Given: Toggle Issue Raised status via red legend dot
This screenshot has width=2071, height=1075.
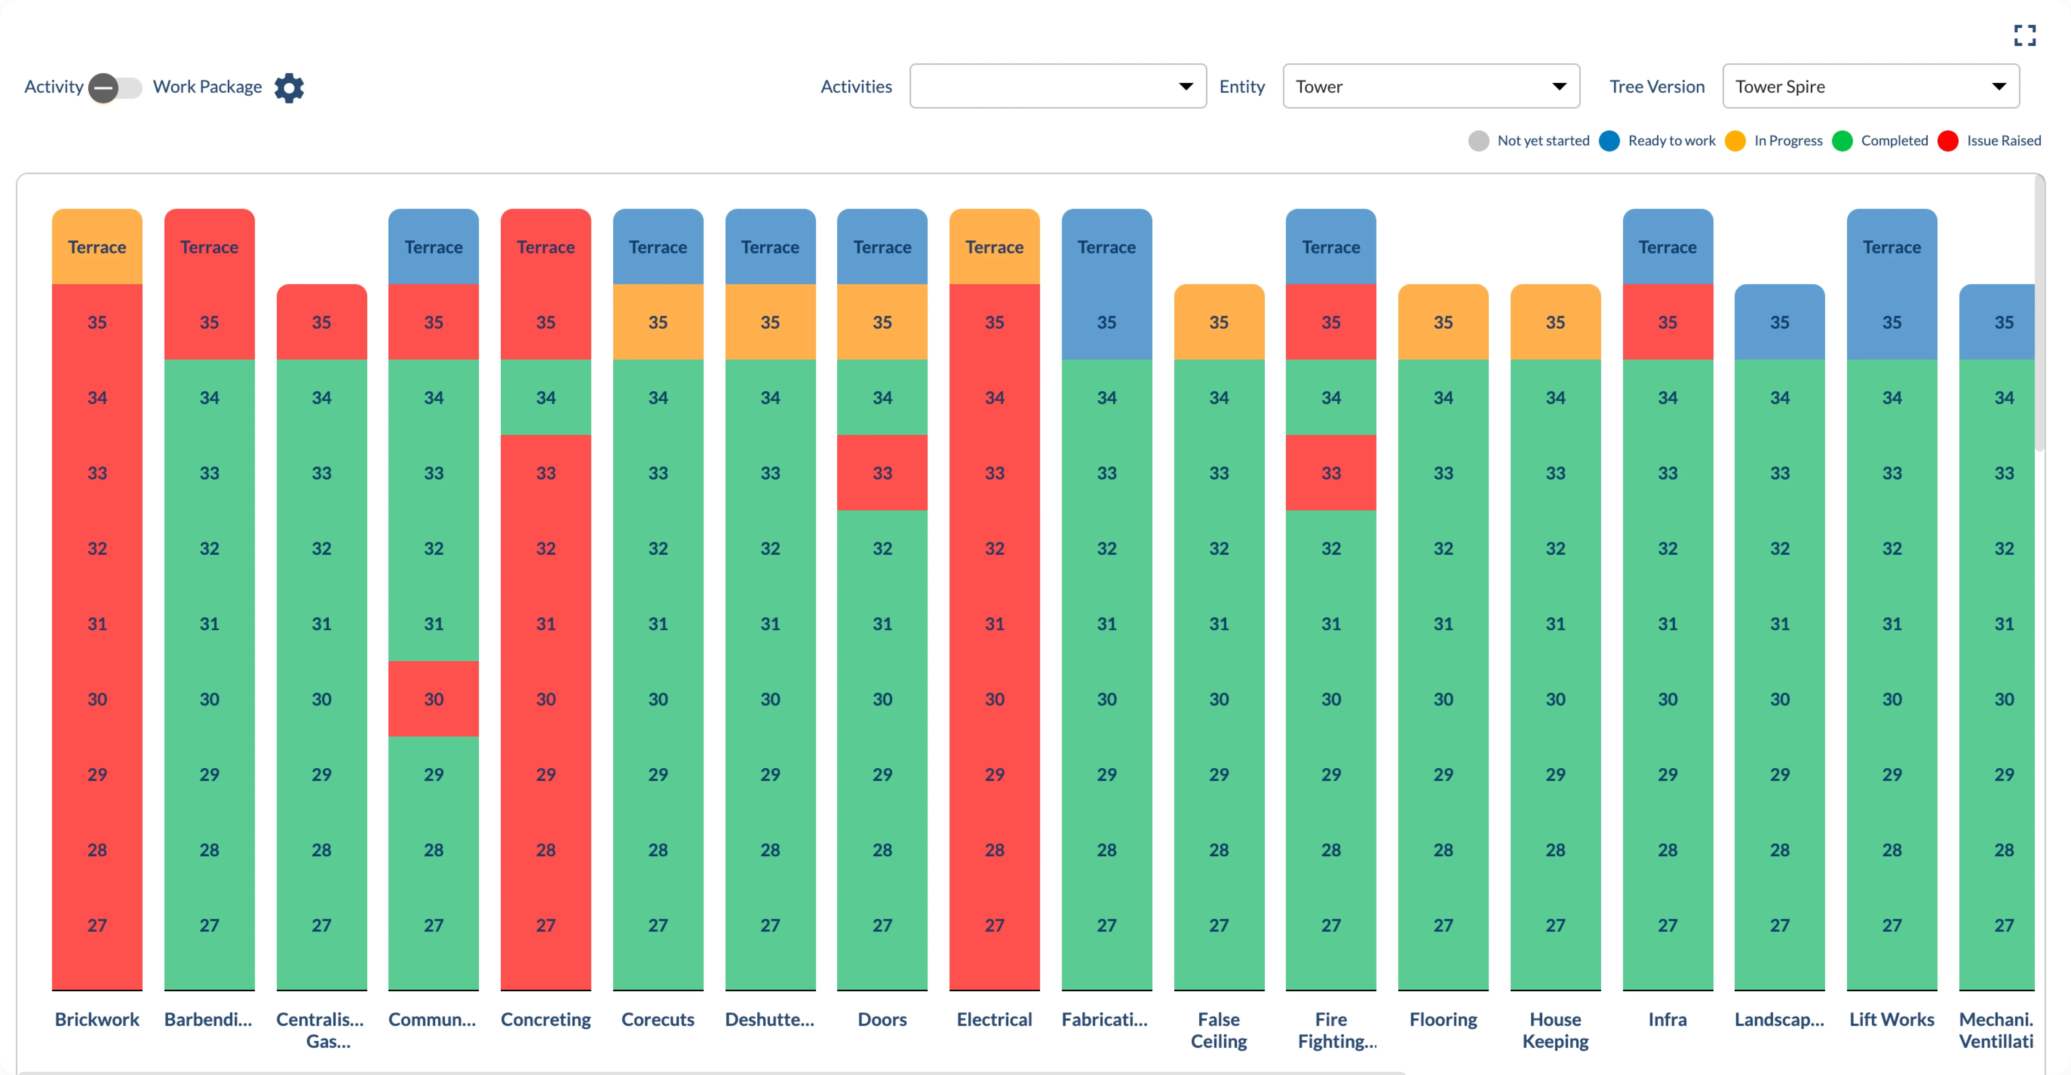Looking at the screenshot, I should pos(1948,141).
